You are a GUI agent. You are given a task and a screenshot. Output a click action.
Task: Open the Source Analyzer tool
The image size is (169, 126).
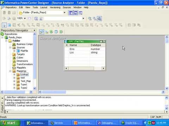tap(42, 32)
